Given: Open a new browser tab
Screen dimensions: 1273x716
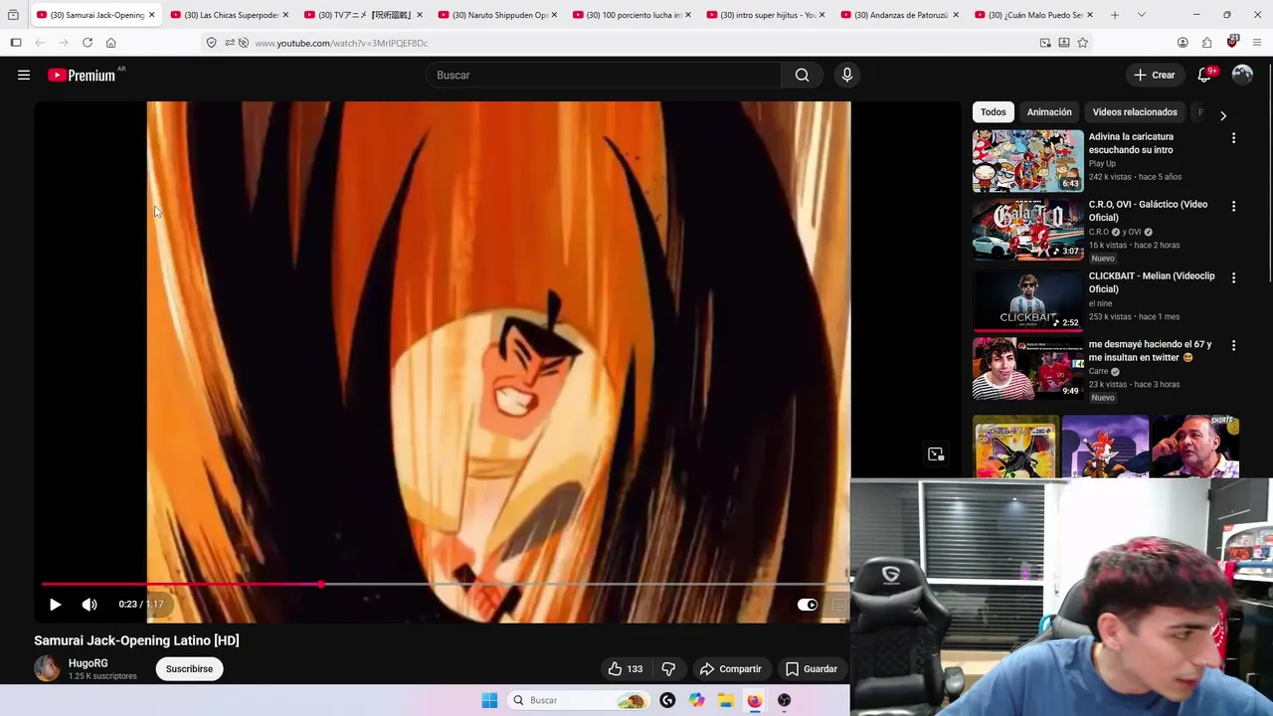Looking at the screenshot, I should (x=1114, y=15).
